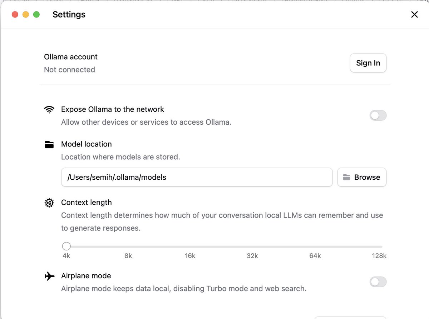Choose 32k on context length slider

tap(252, 246)
